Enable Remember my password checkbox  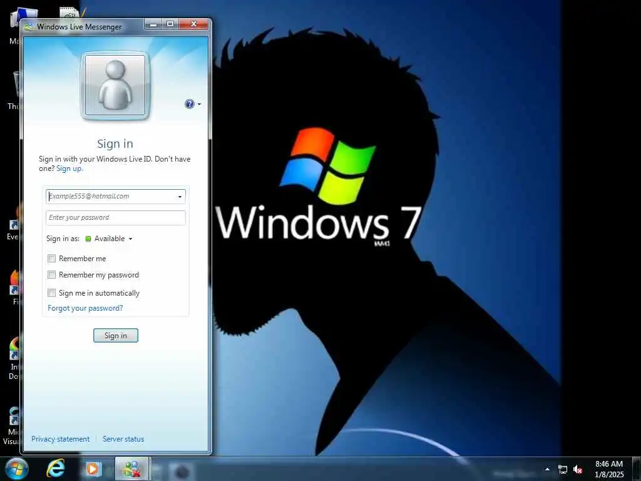[51, 275]
